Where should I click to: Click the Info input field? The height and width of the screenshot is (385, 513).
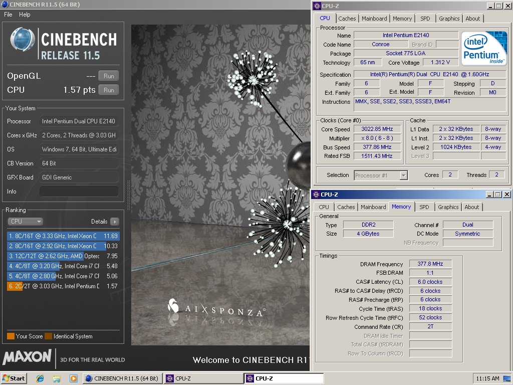(79, 191)
